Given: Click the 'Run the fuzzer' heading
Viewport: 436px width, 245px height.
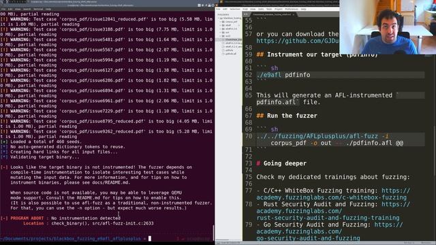Looking at the screenshot, I should tap(287, 116).
